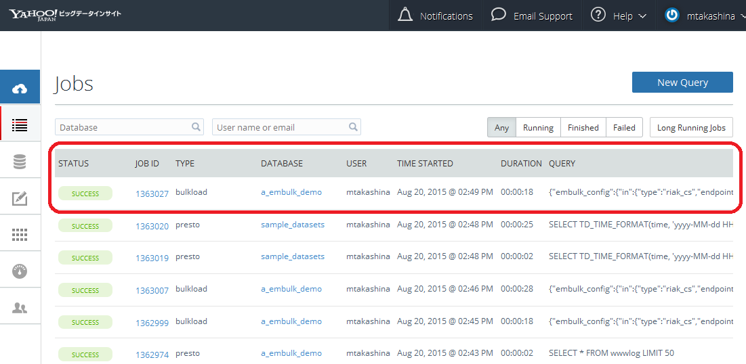Click the QUERY column header
Screen dimensions: 746x364
coord(562,164)
